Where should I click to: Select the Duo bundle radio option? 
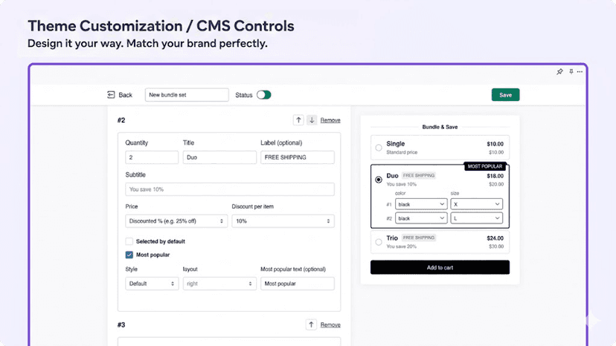(x=379, y=179)
